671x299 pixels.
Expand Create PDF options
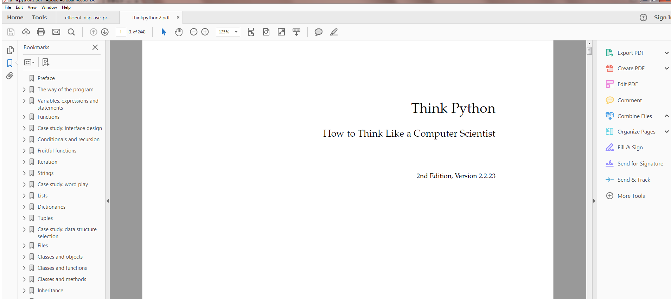(x=666, y=68)
